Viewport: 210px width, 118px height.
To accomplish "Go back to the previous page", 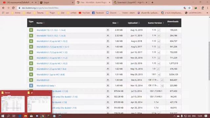I will coord(4,8).
